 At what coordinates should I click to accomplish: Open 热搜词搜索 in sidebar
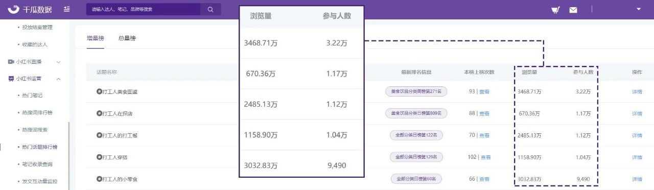pos(35,130)
